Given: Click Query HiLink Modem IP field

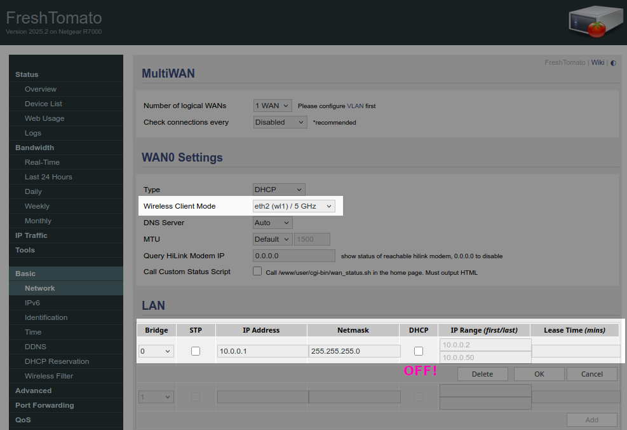Looking at the screenshot, I should (294, 256).
